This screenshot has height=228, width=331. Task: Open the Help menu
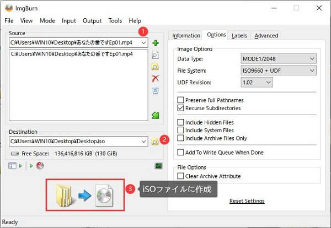point(135,20)
